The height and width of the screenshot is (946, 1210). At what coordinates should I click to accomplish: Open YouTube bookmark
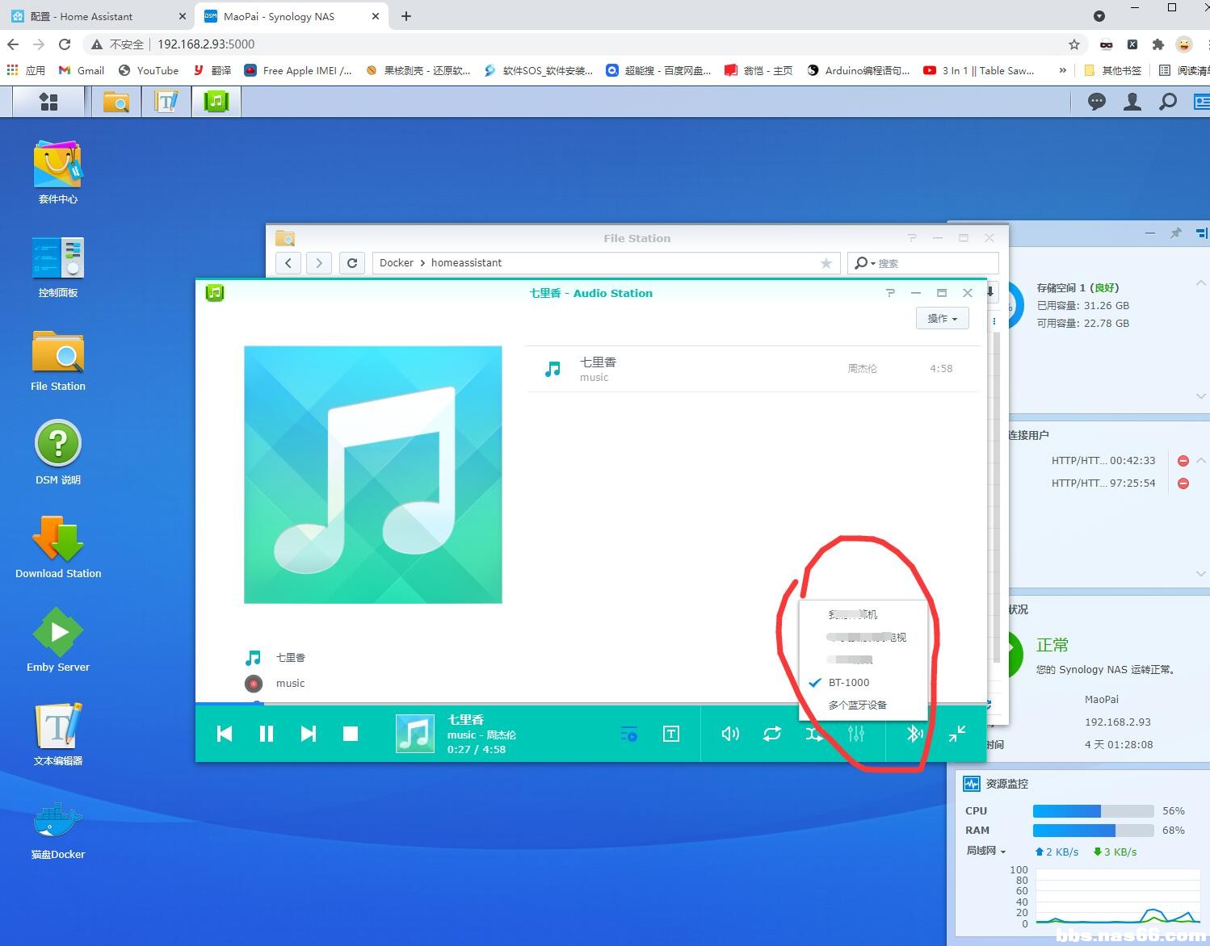149,70
